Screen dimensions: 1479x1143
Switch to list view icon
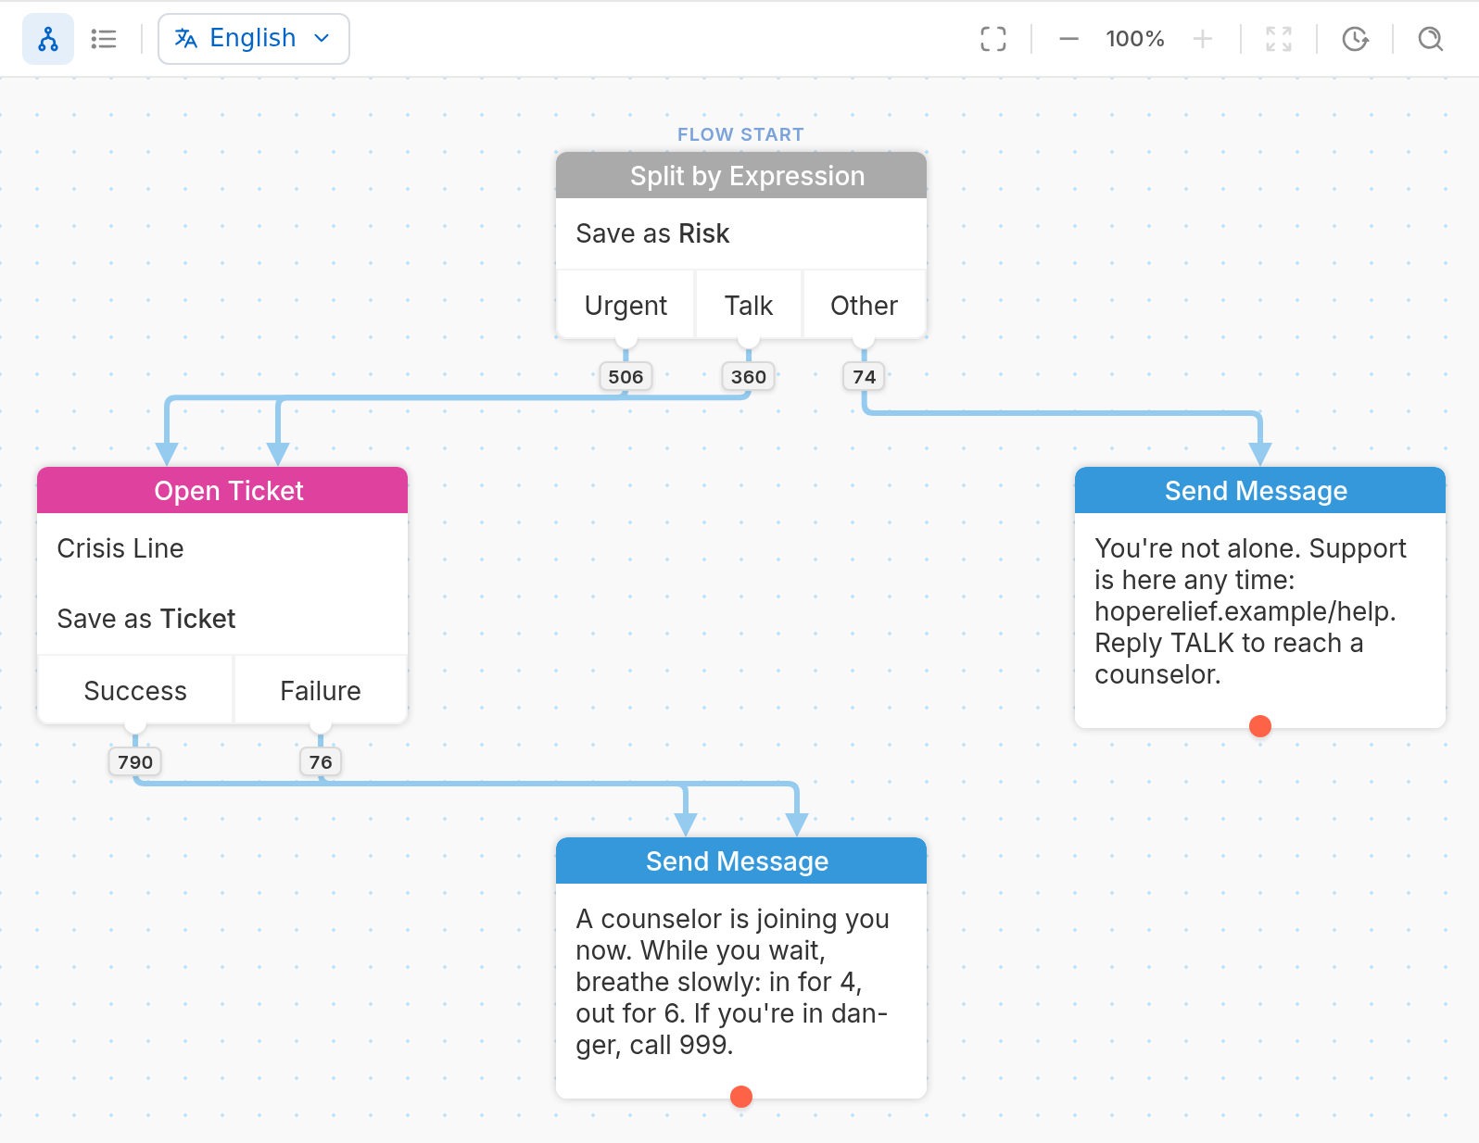pyautogui.click(x=104, y=39)
